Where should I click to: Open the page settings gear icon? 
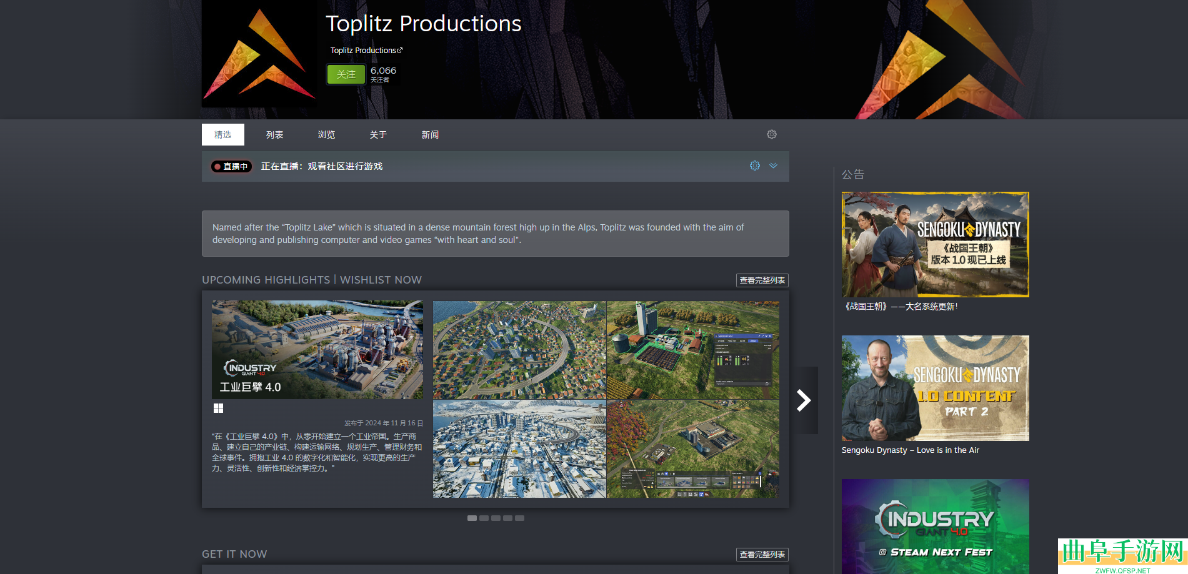[x=772, y=134]
